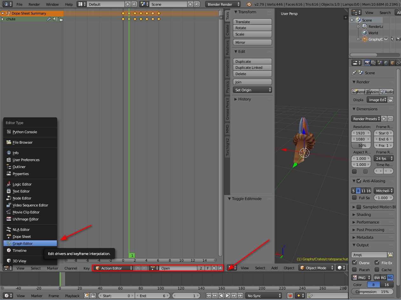The width and height of the screenshot is (401, 300).
Task: Click the Set Origin button
Action: 252,90
